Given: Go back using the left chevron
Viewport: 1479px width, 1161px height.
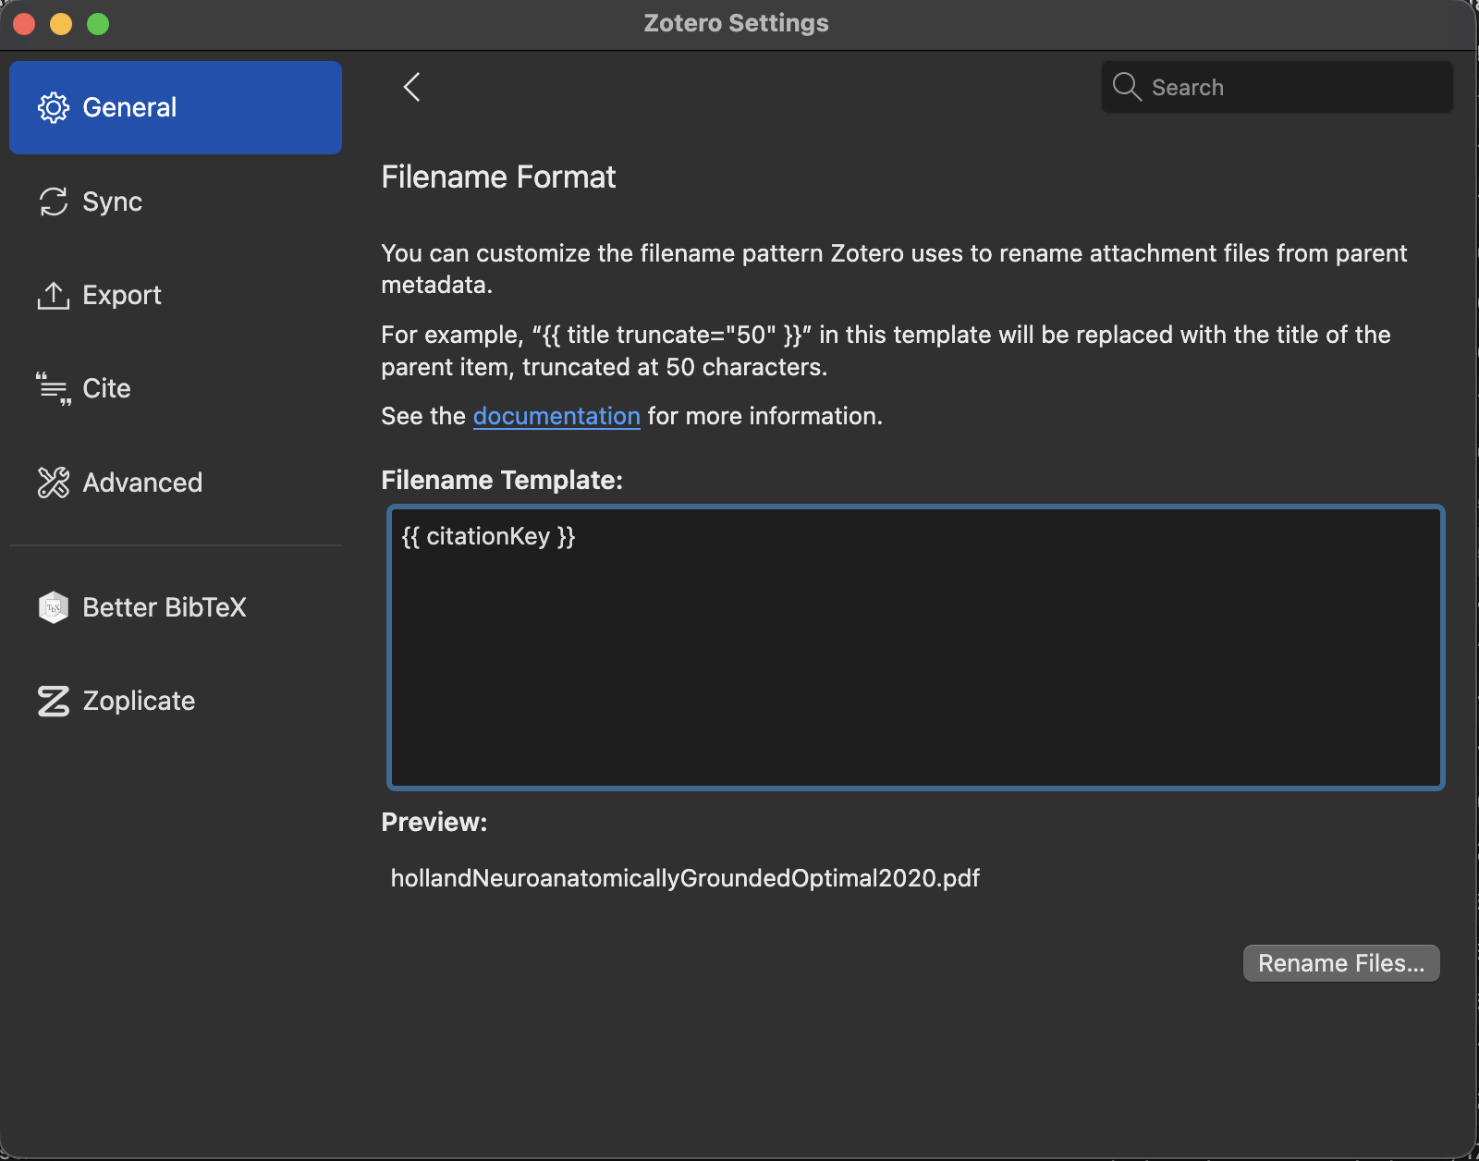Looking at the screenshot, I should pos(412,87).
